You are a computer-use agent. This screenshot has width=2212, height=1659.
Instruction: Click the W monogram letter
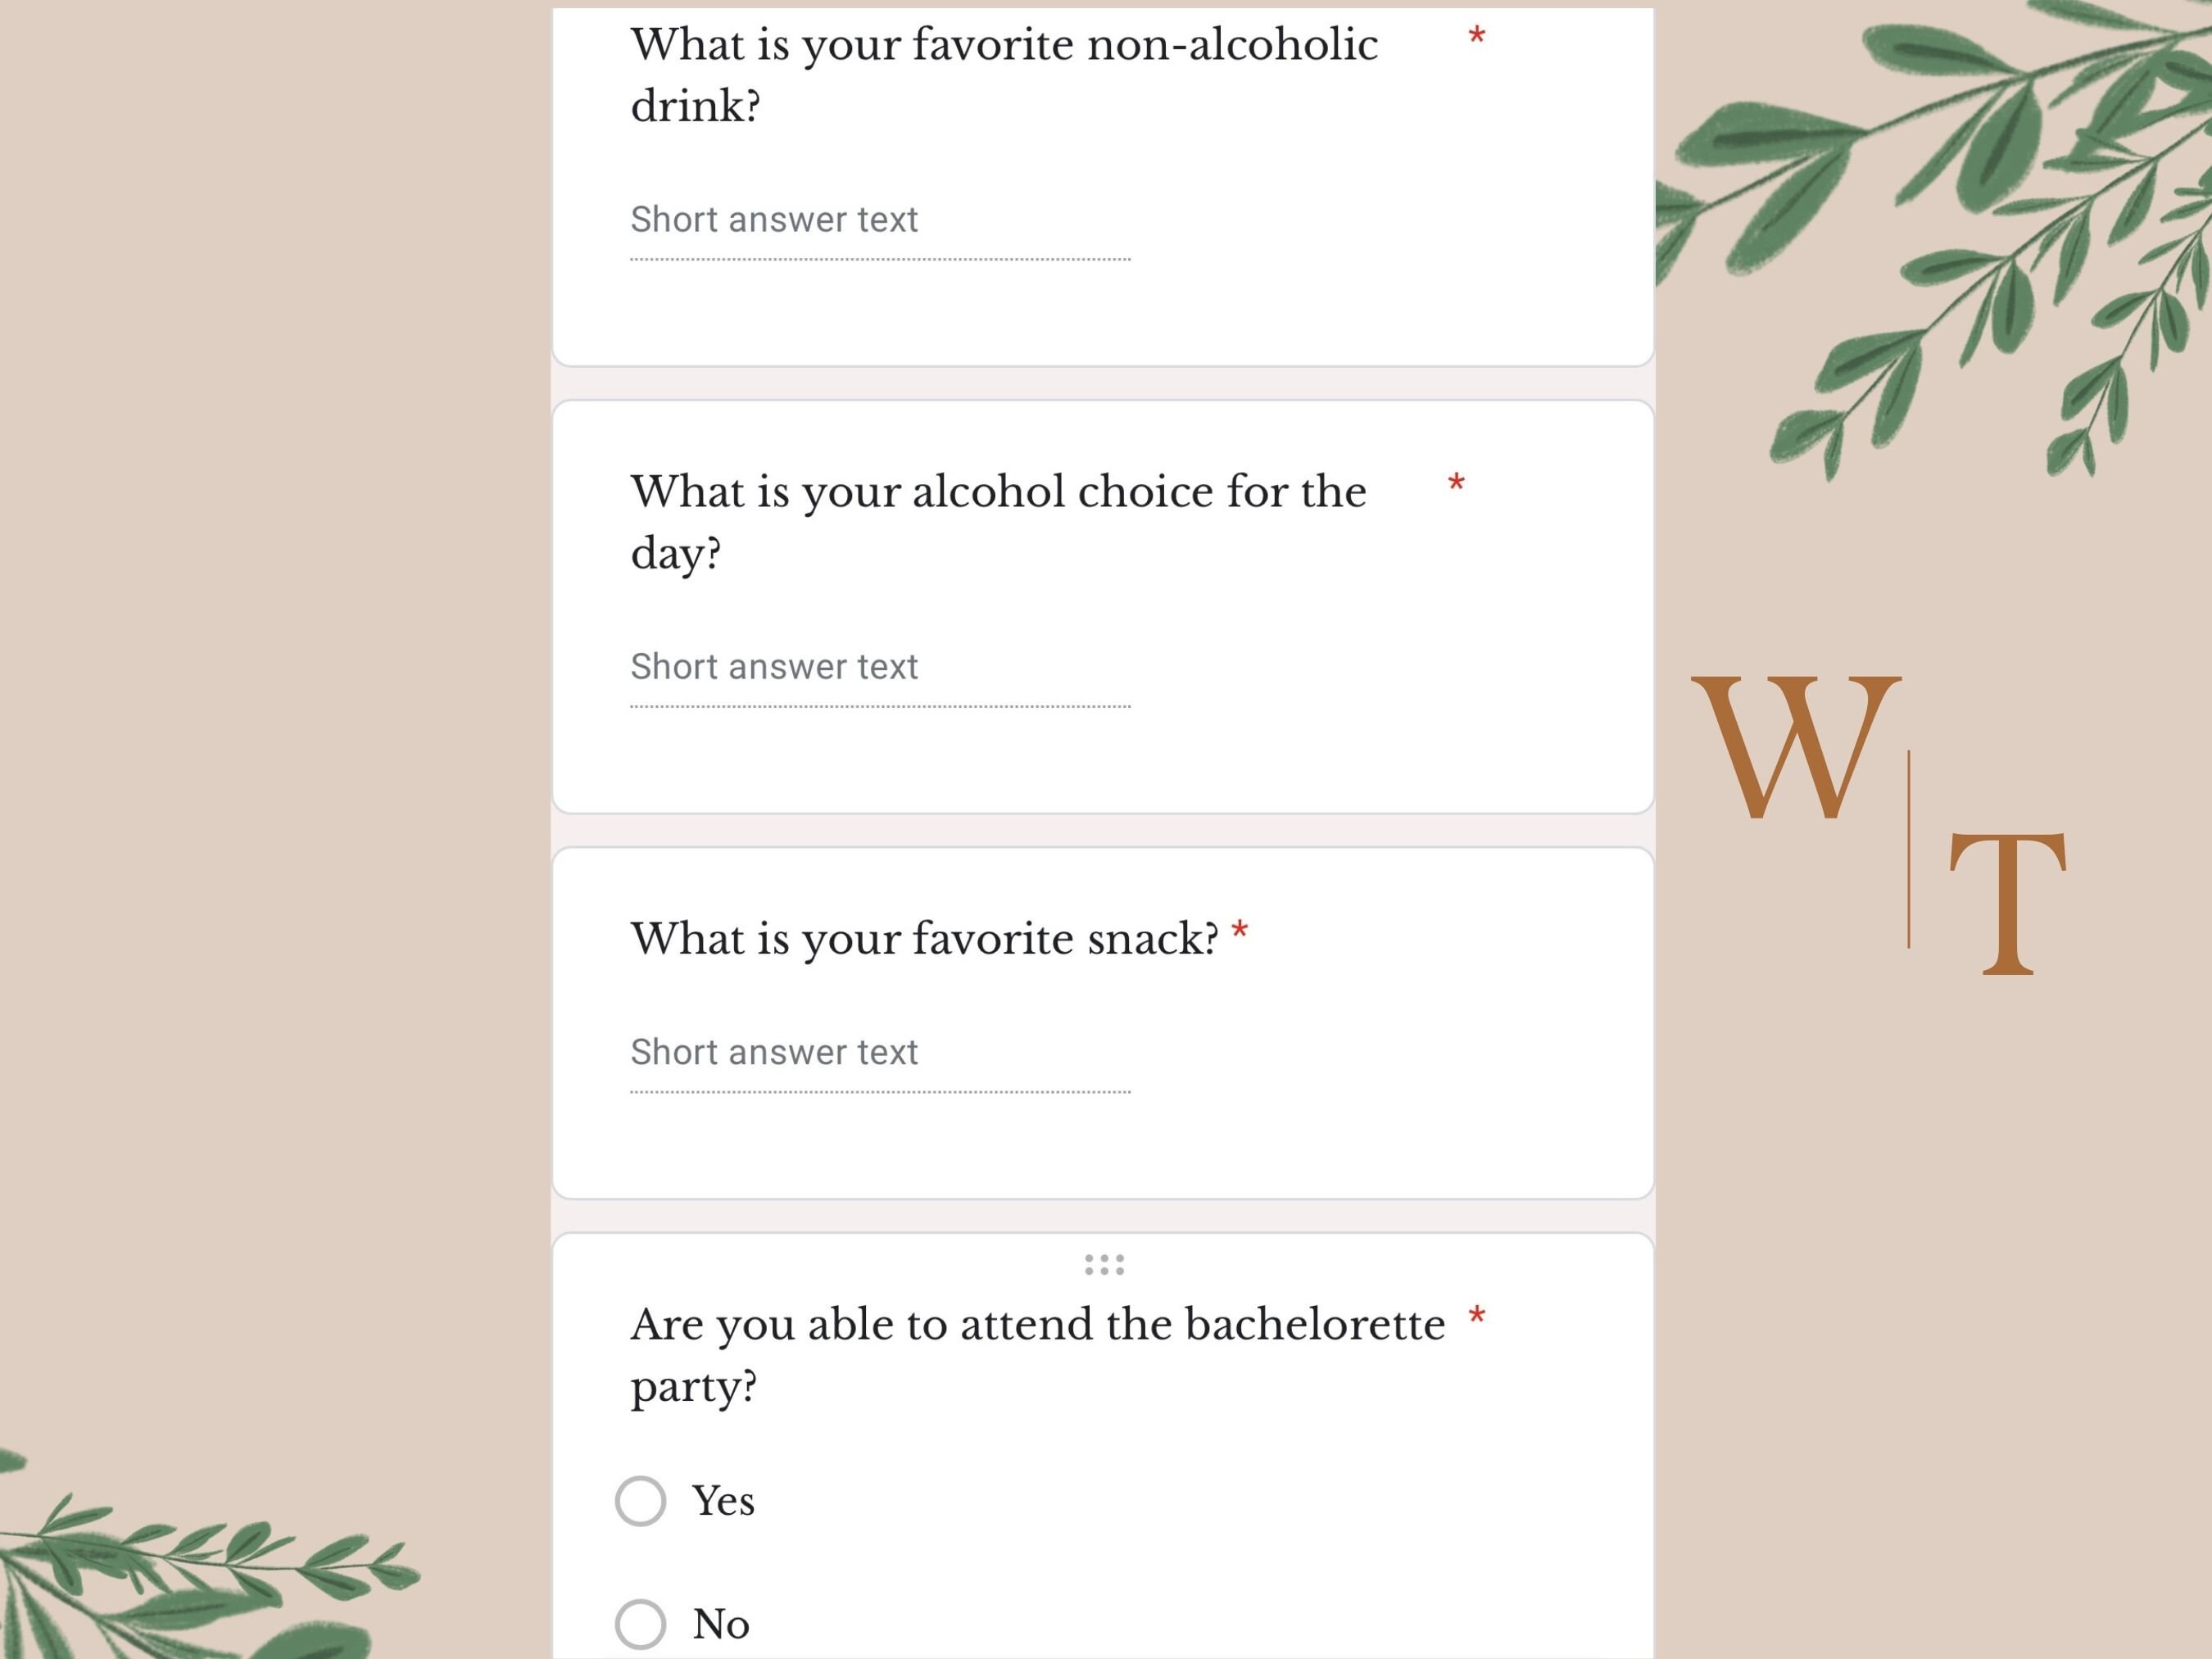(x=1796, y=747)
